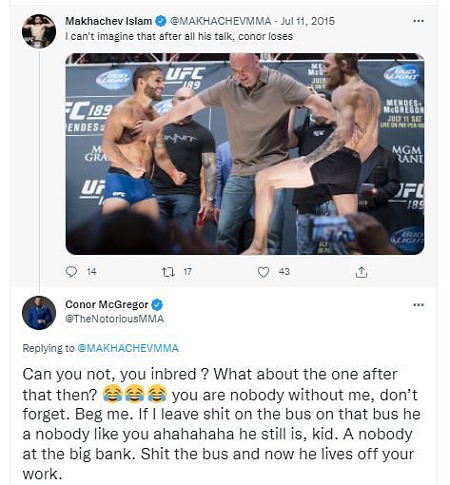Viewport: 450px width, 485px height.
Task: Retweet Makhachev Islam's tweet
Action: tap(168, 272)
